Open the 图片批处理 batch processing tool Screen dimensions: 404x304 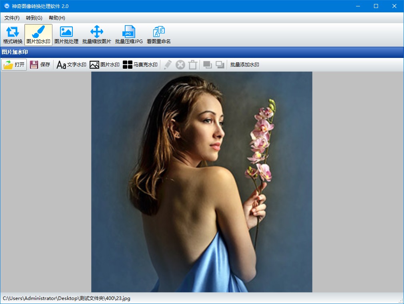click(x=66, y=35)
